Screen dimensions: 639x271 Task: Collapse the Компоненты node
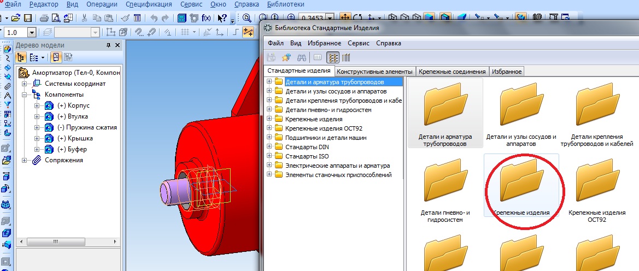pyautogui.click(x=25, y=95)
